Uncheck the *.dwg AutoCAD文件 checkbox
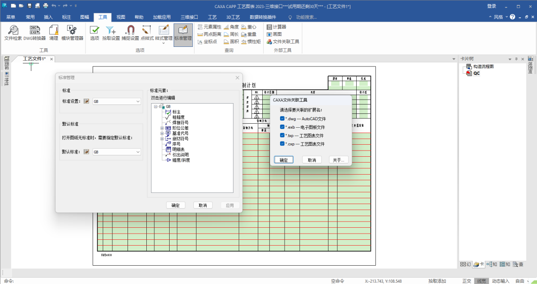The height and width of the screenshot is (284, 537). (282, 118)
